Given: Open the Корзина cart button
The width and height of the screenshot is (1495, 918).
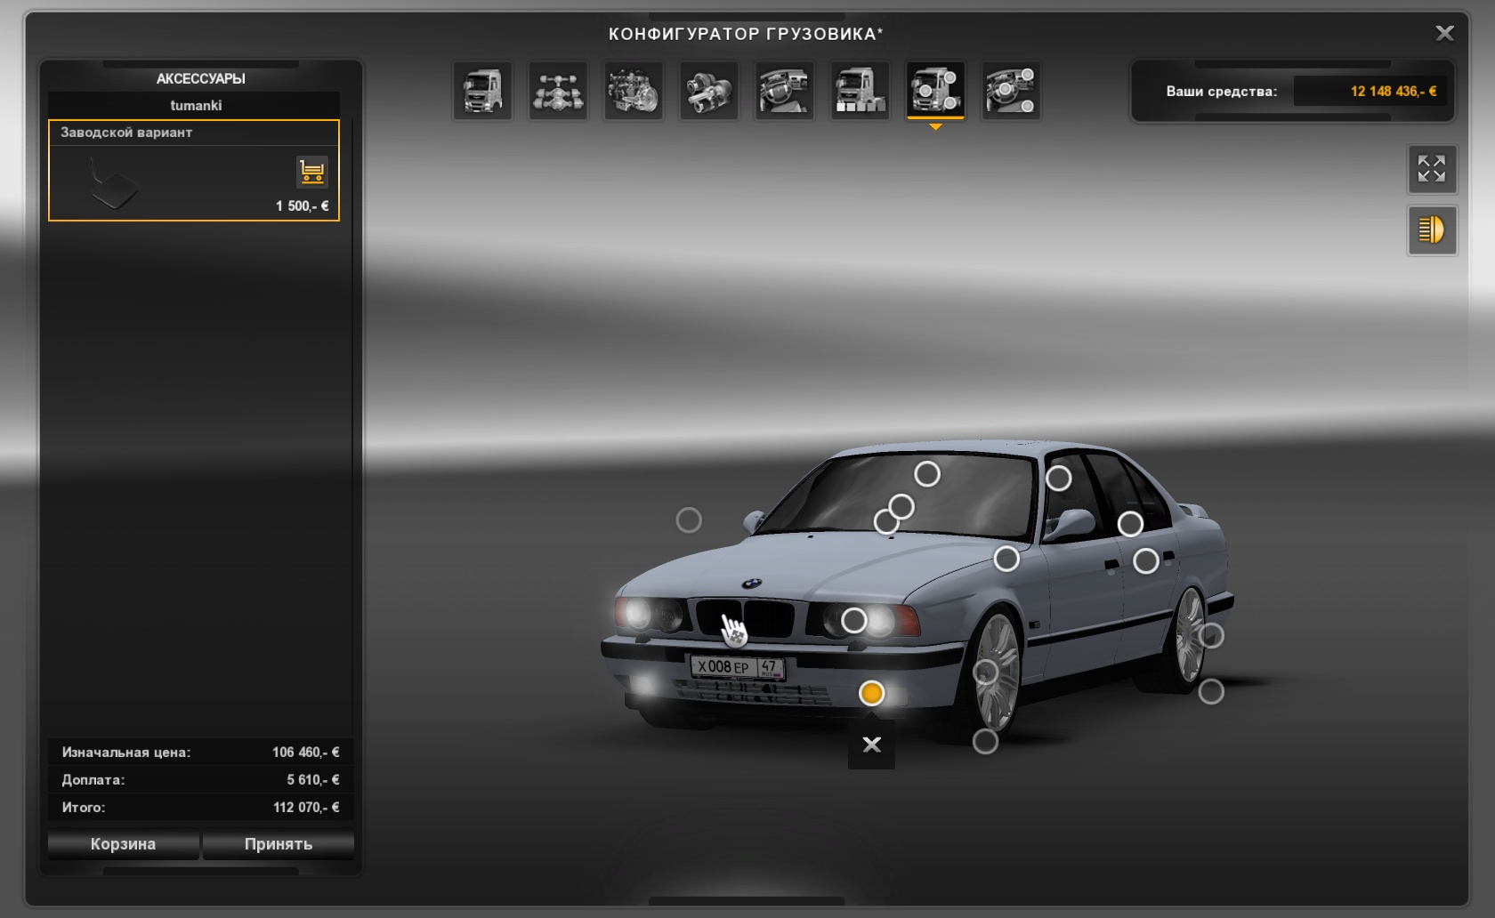Looking at the screenshot, I should pos(123,844).
